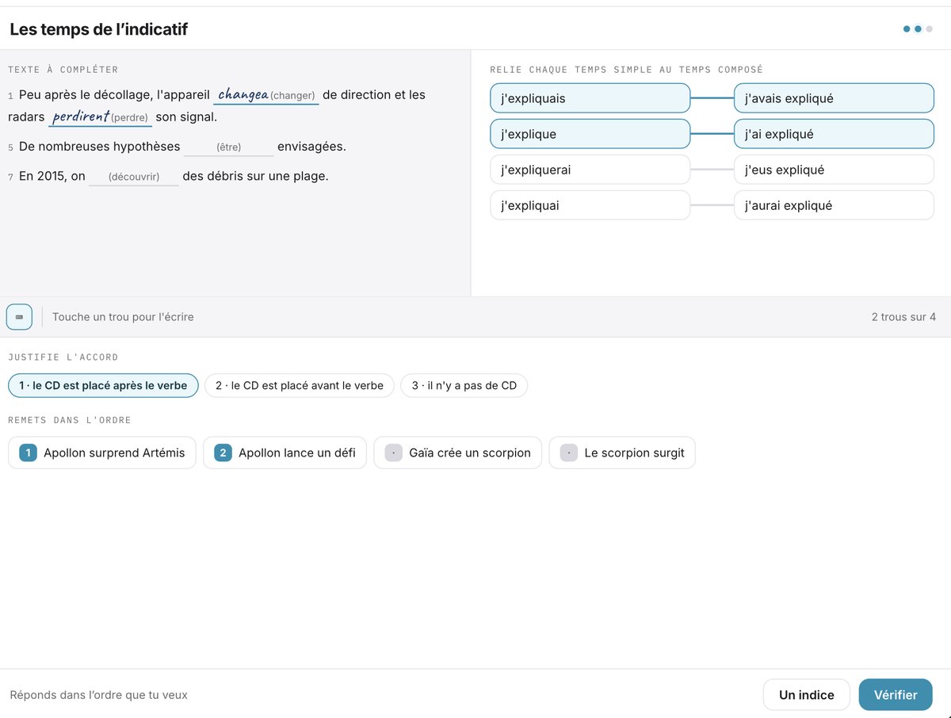Choose the tile j'aurai expliqué
951x718 pixels.
[x=834, y=205]
